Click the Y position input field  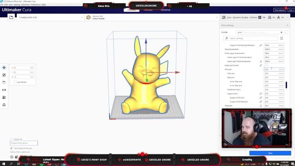pos(24,72)
